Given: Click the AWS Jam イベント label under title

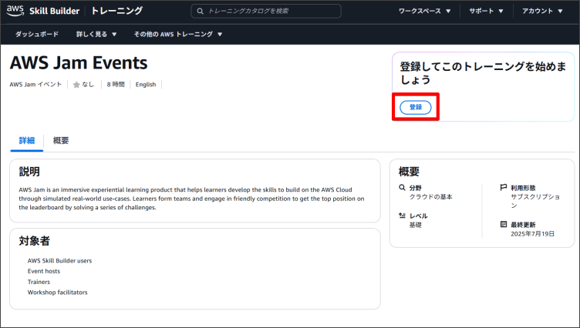Looking at the screenshot, I should click(35, 85).
